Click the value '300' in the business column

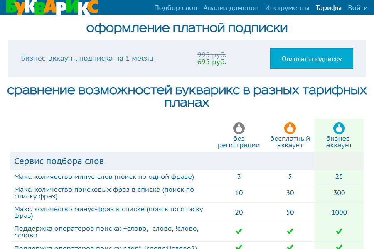pos(339,193)
